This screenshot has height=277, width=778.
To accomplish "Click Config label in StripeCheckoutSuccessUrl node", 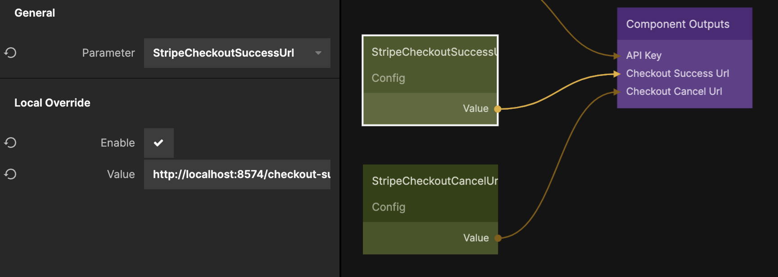I will 388,78.
